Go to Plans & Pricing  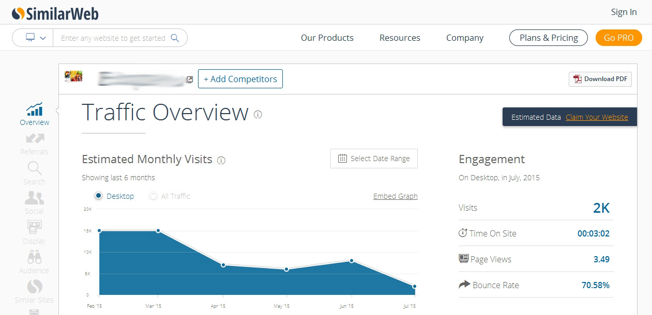click(x=549, y=38)
